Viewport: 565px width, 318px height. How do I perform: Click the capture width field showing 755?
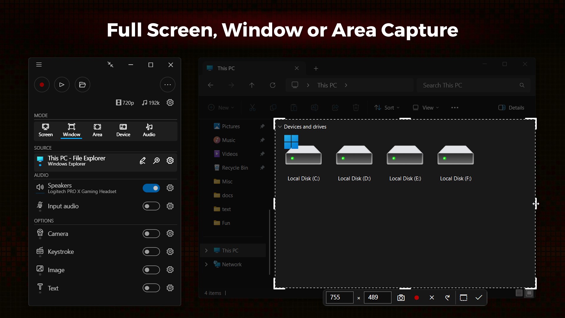coord(340,297)
